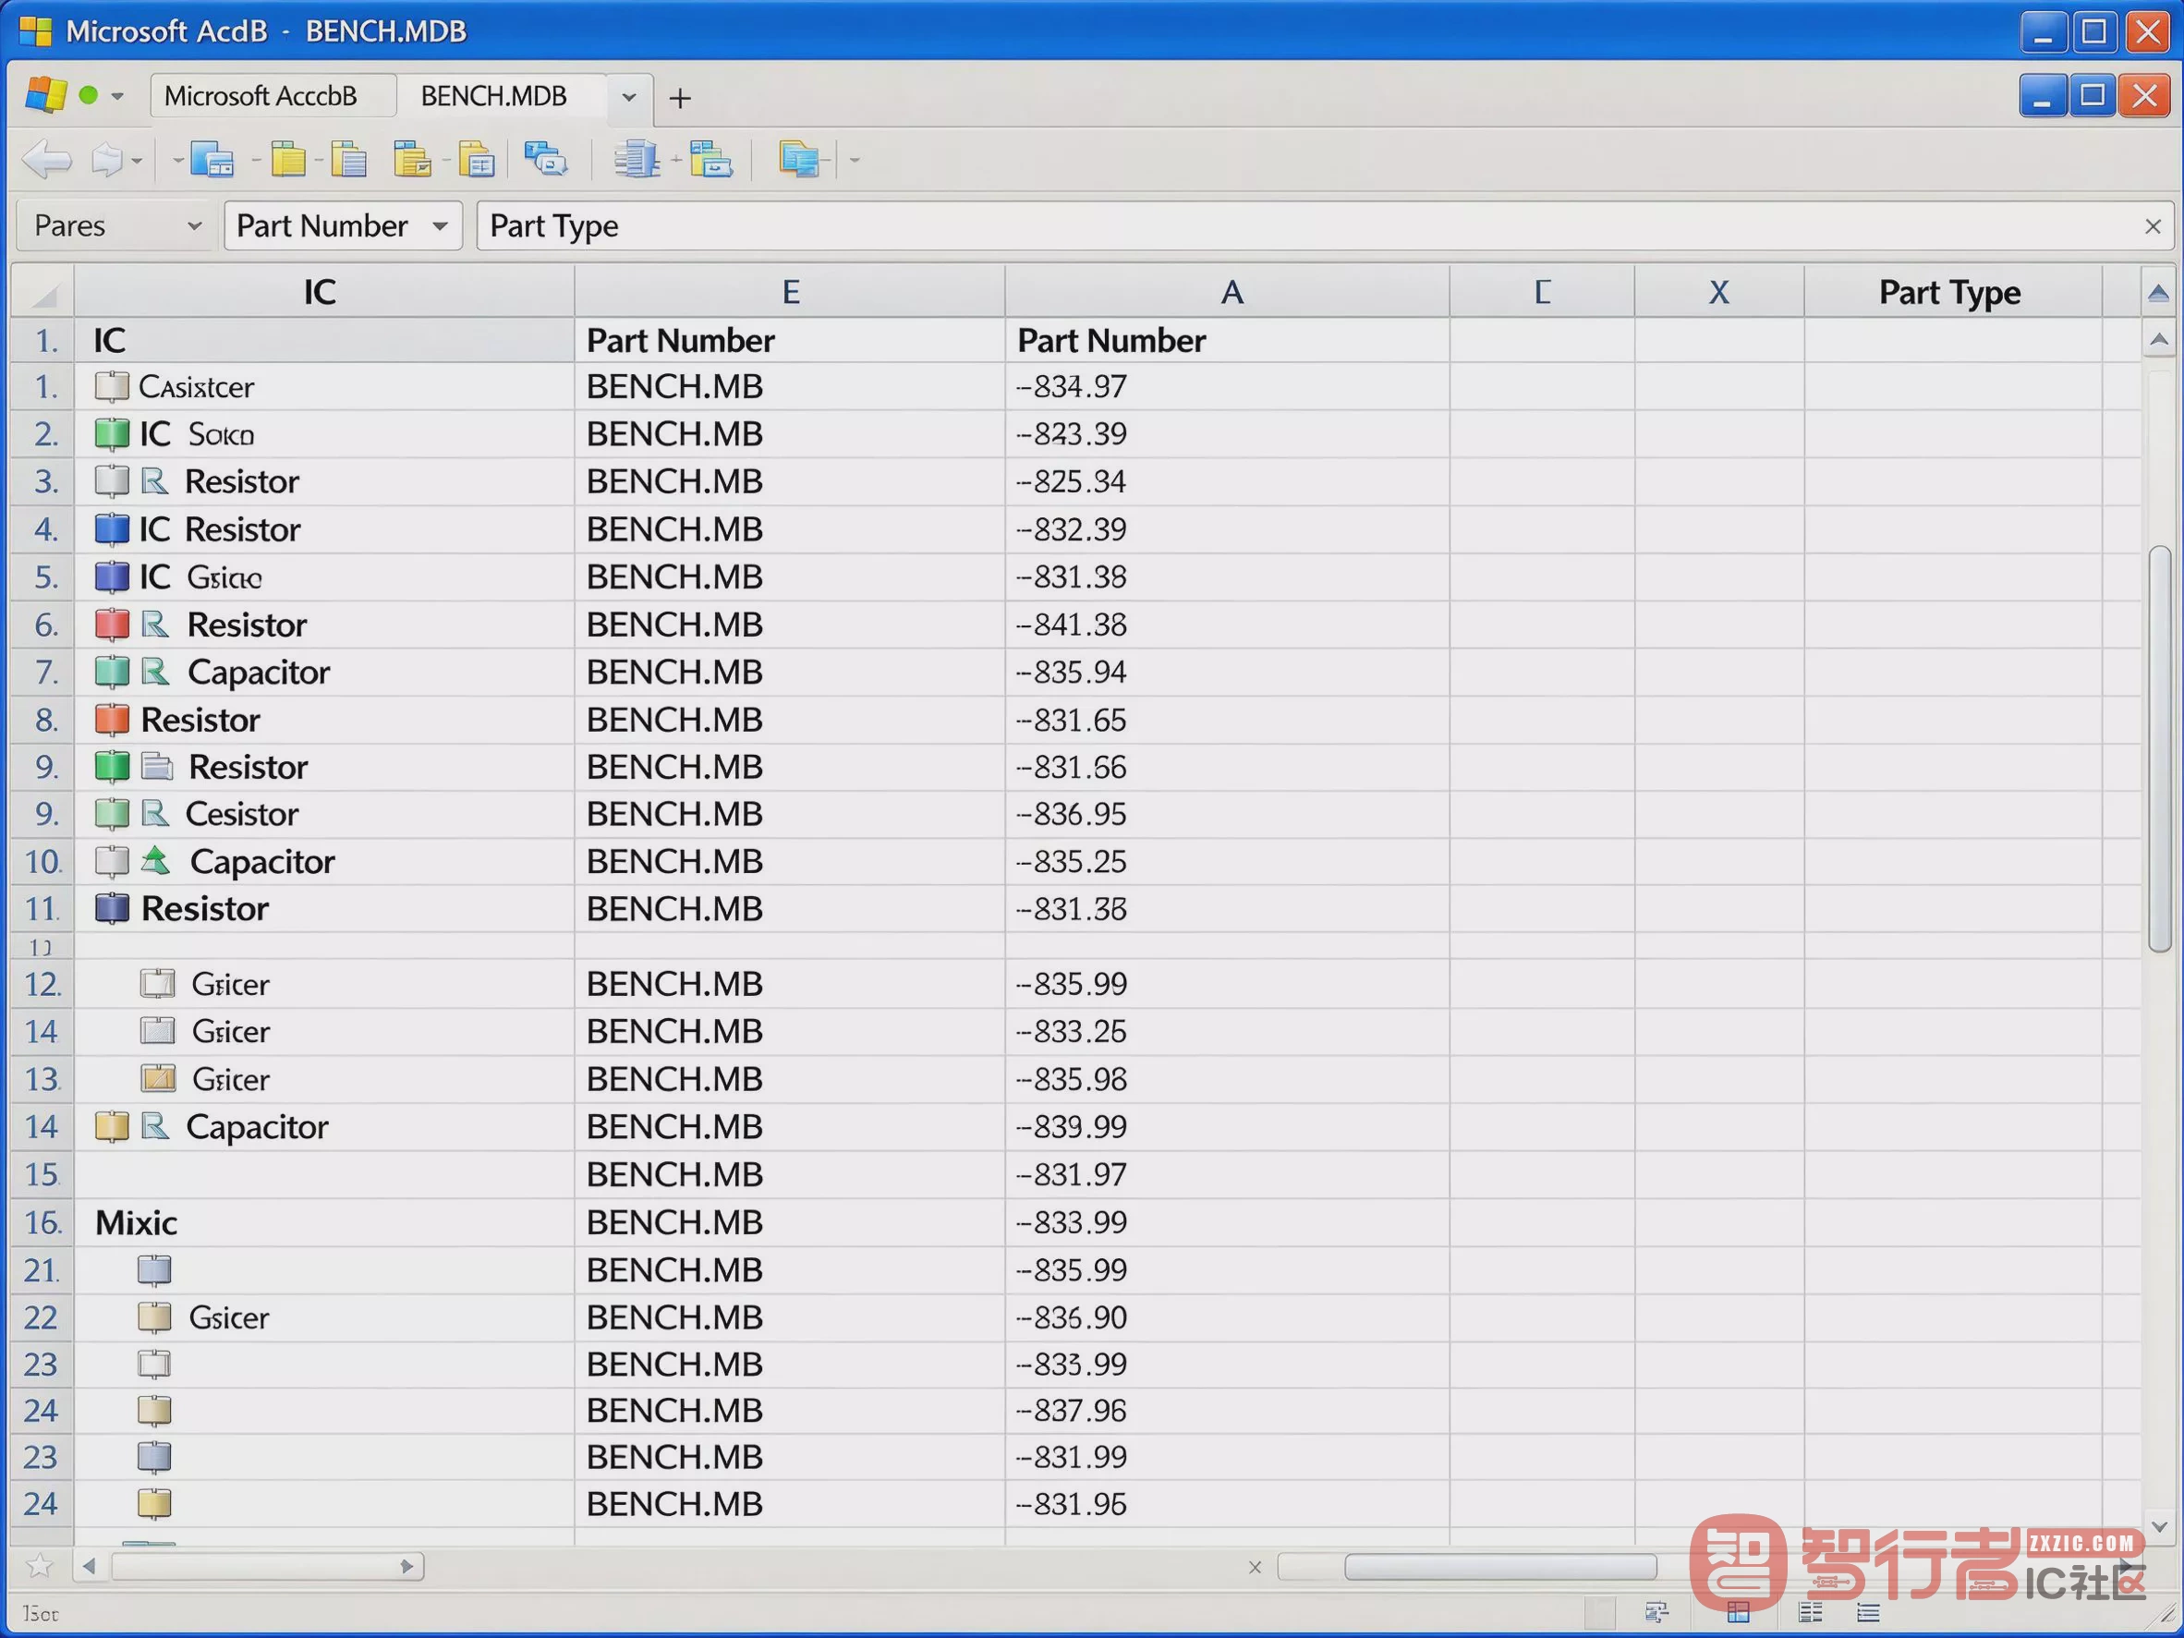This screenshot has height=1638, width=2184.
Task: Add a new tab with plus button
Action: 679,98
